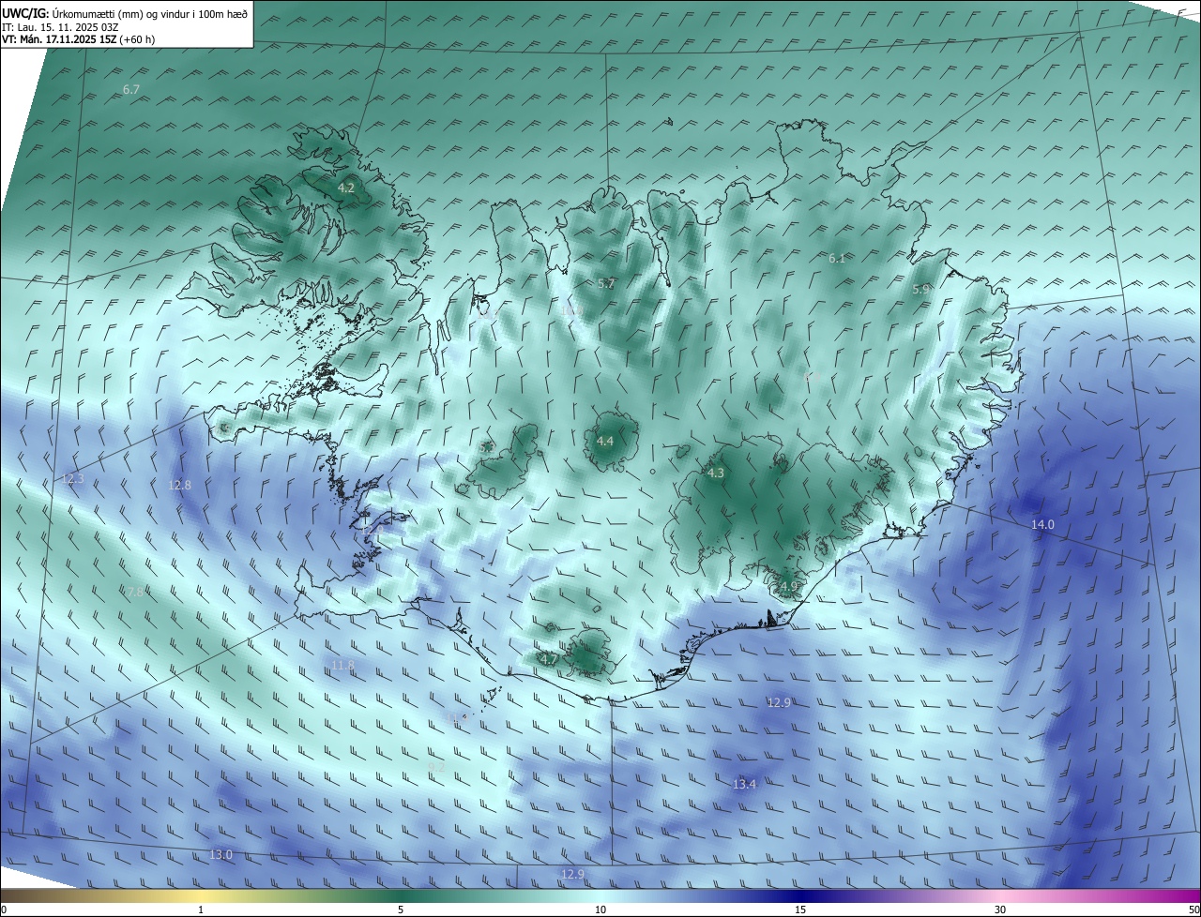Click the 13.4 value label
1201x917 pixels.
[x=744, y=784]
